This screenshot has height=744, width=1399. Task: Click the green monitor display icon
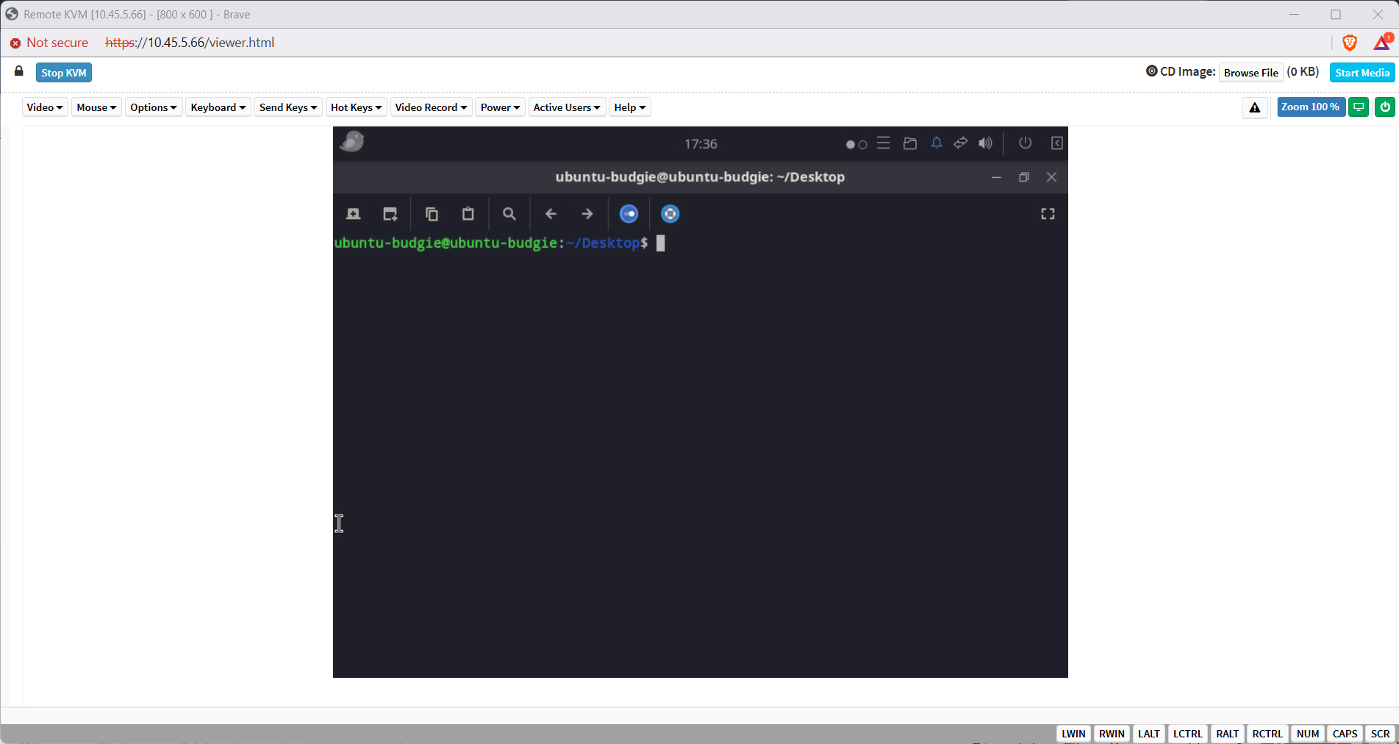click(x=1359, y=107)
